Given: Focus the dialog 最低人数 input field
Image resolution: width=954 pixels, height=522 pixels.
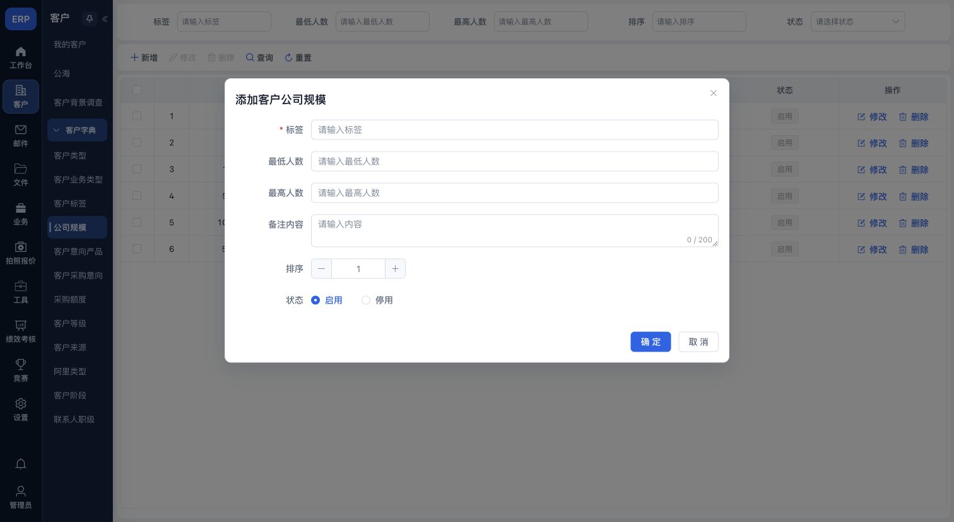Looking at the screenshot, I should [515, 162].
